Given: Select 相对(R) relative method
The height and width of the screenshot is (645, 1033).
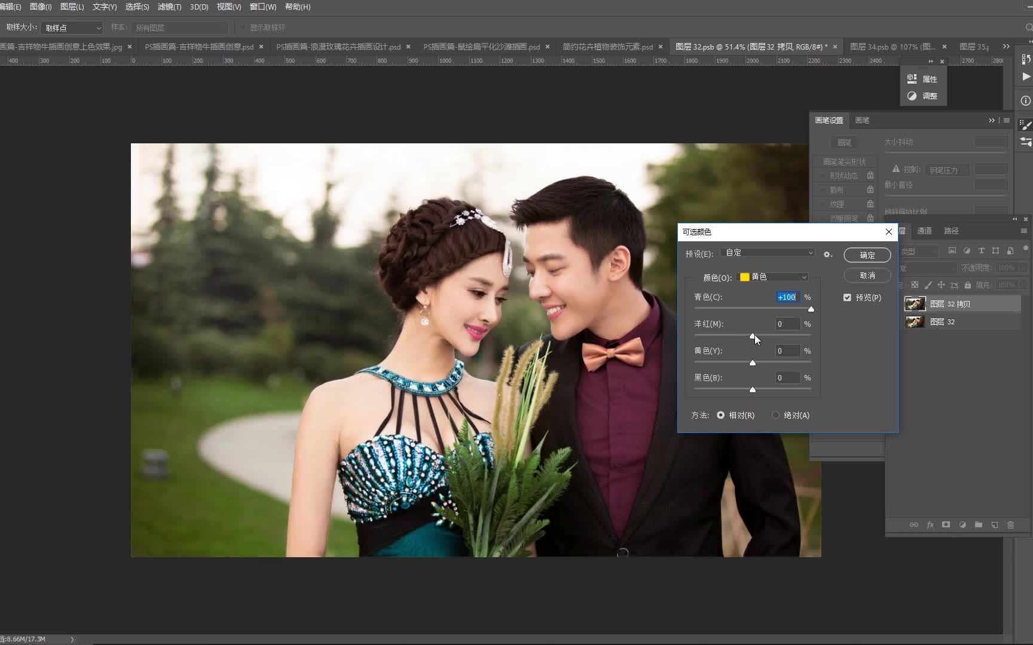Looking at the screenshot, I should pos(721,415).
